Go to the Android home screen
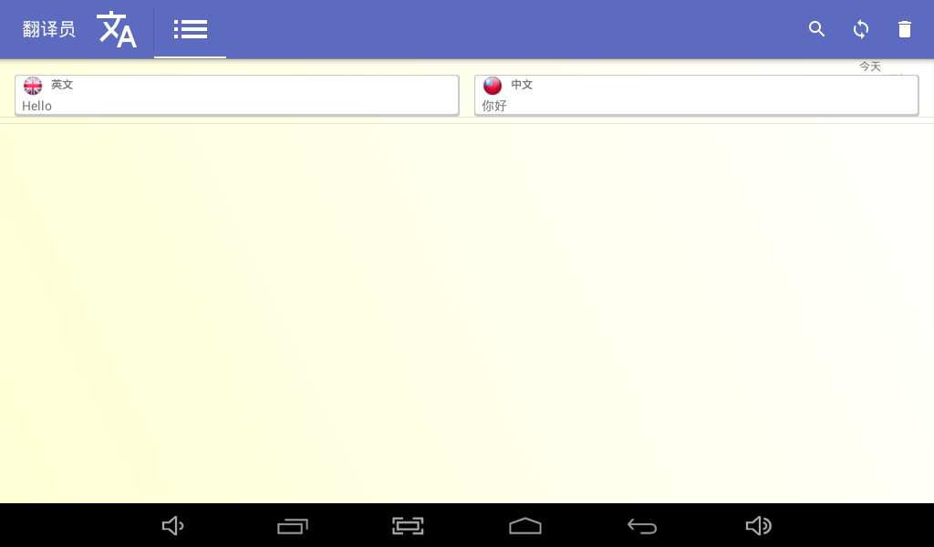This screenshot has height=547, width=934. pos(525,525)
